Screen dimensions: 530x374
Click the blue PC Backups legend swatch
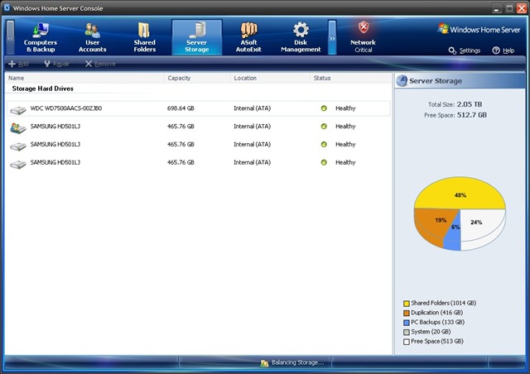point(407,323)
